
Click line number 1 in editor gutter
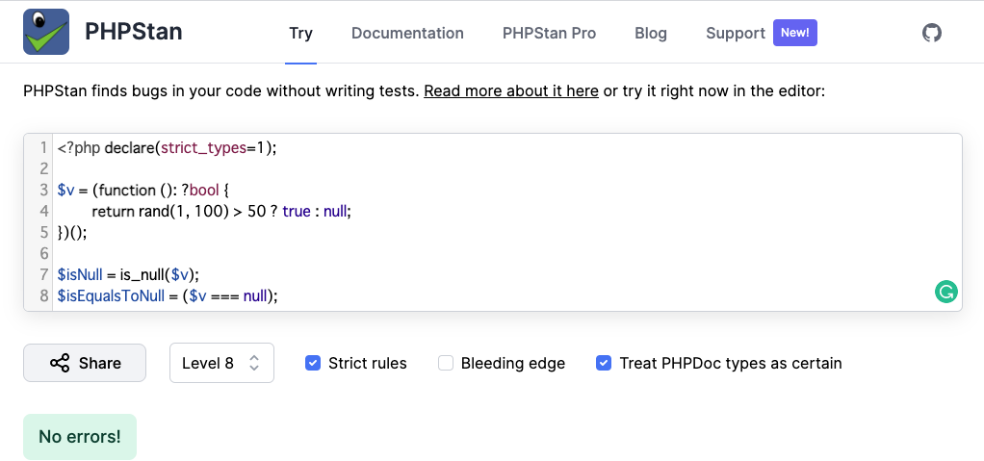[43, 148]
